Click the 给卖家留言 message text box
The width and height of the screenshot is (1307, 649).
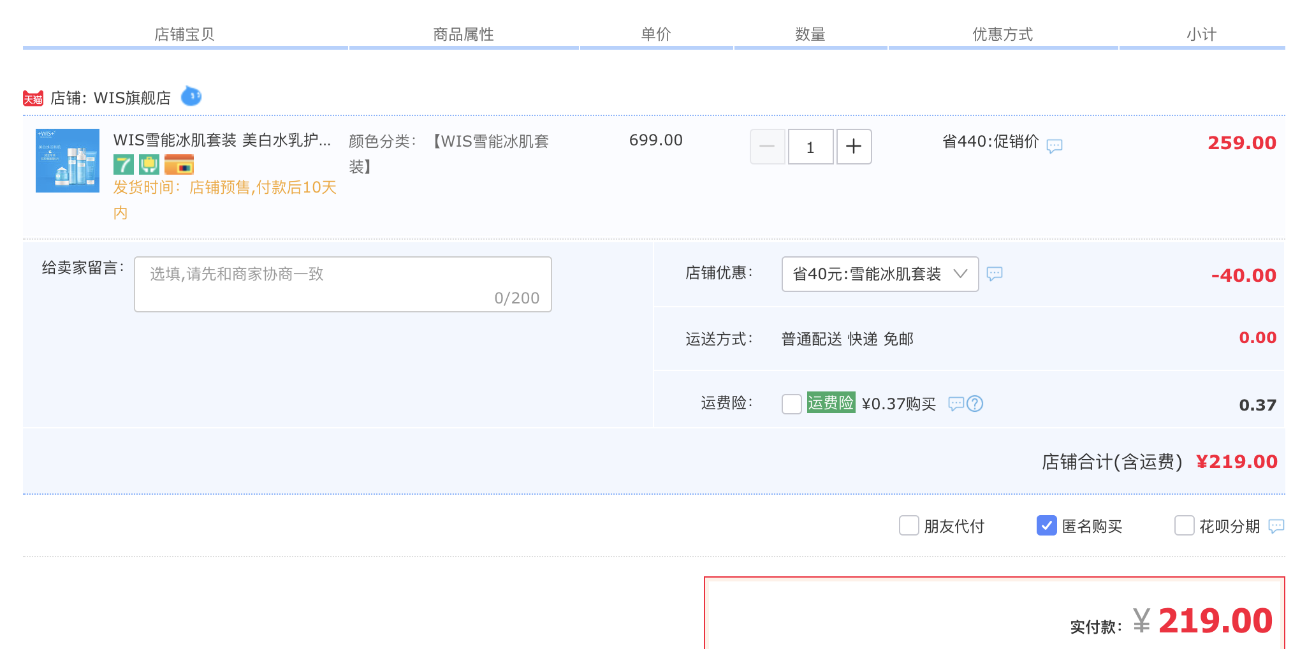click(343, 284)
